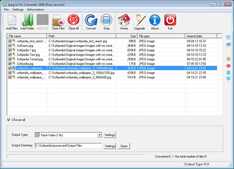The height and width of the screenshot is (169, 234).
Task: Click the add files icon in right sidebar
Action: (x=228, y=37)
